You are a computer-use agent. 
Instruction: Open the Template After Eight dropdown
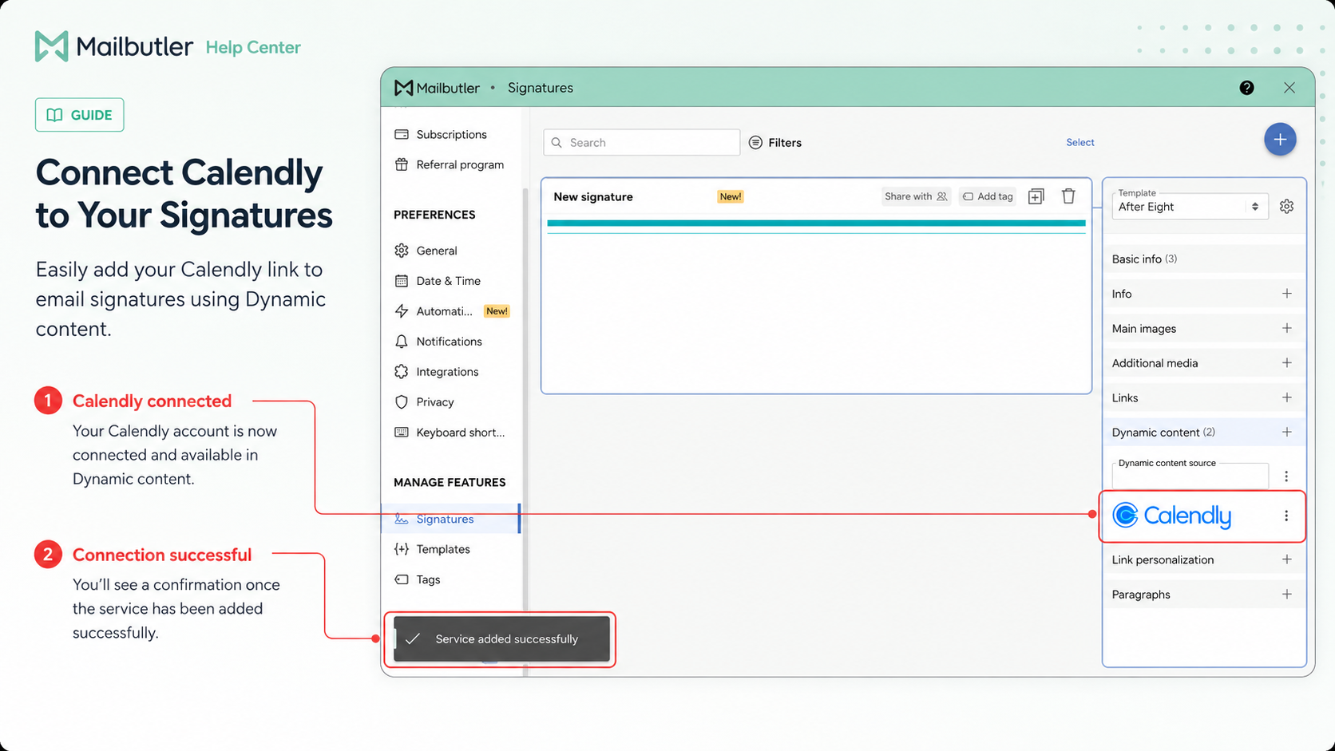(1190, 206)
